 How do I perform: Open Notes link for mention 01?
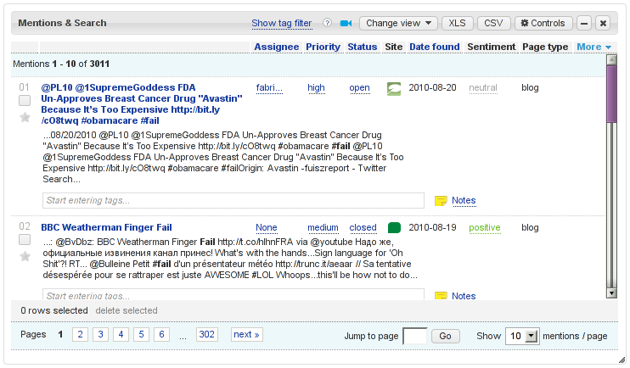point(464,200)
